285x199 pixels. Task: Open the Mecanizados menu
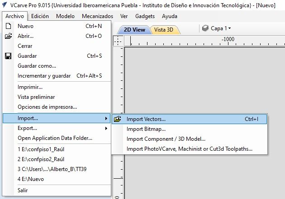[x=97, y=16]
